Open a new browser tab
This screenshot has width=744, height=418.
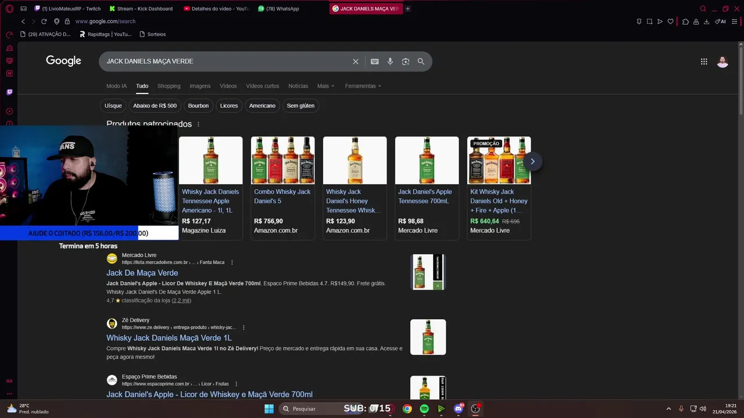point(407,9)
